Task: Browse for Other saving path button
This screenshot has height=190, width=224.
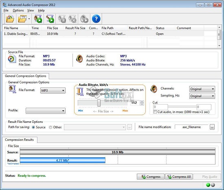Action: tap(130, 127)
